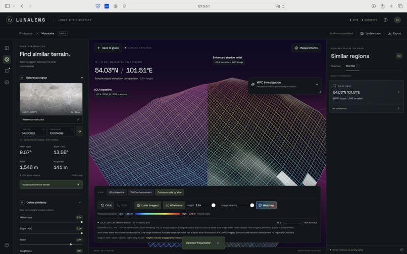
Task: Click the help icon at sidebar bottom
Action: pos(7,245)
